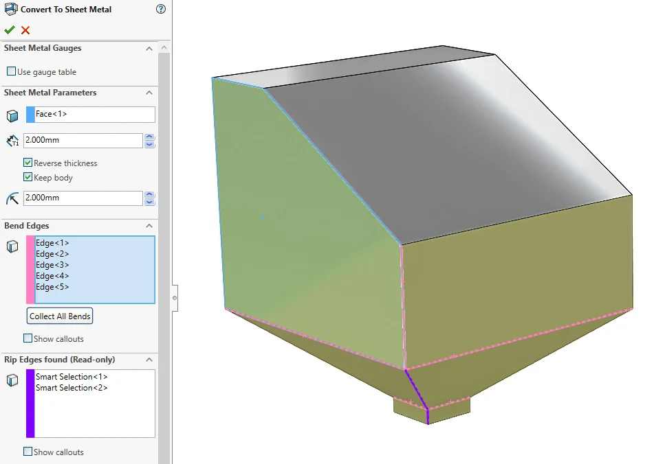Click the green checkmark to accept
The width and height of the screenshot is (654, 464).
coord(10,30)
